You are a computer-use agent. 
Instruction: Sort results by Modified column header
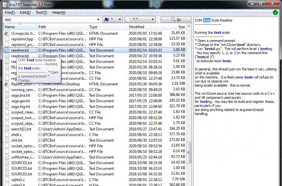pos(145,27)
